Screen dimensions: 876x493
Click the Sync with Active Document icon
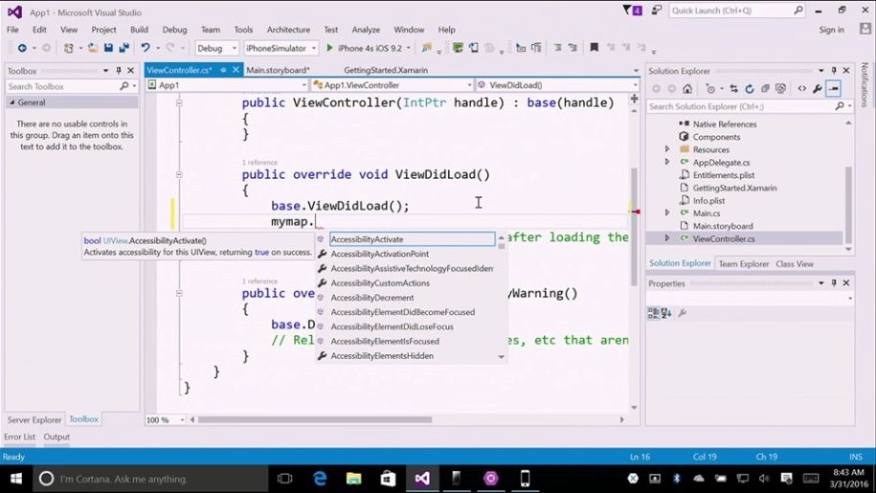(733, 89)
